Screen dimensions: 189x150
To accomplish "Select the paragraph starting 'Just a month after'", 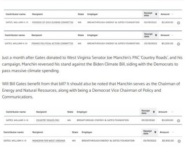I will tap(92, 64).
